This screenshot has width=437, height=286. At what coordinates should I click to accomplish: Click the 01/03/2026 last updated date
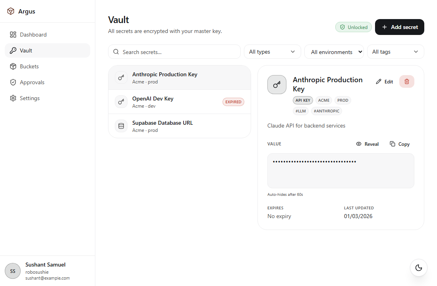358,216
